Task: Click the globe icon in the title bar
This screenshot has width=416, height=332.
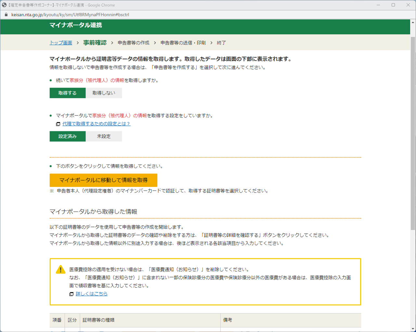Action: point(4,5)
